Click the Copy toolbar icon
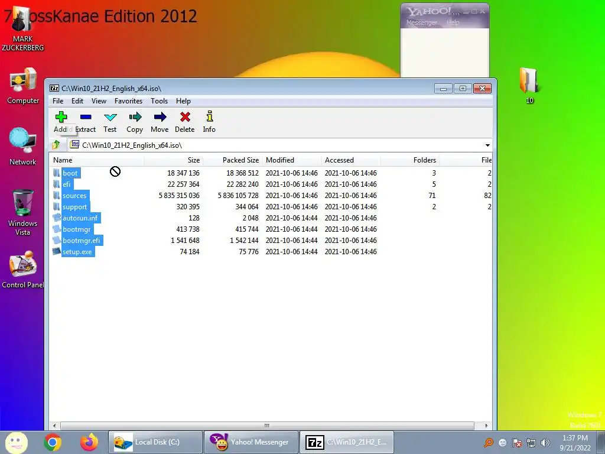 [135, 116]
